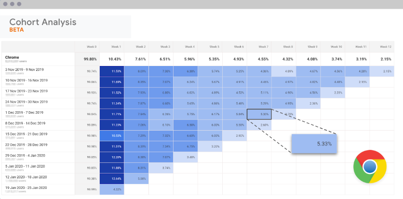Viewport: 403px width, 199px height.
Task: Click the Week 1 column header
Action: (116, 47)
